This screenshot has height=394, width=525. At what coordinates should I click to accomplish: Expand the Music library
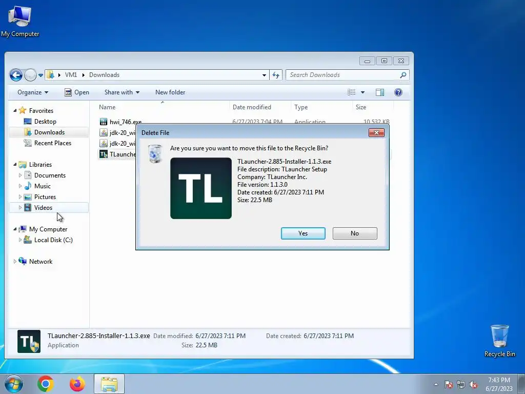coord(20,186)
